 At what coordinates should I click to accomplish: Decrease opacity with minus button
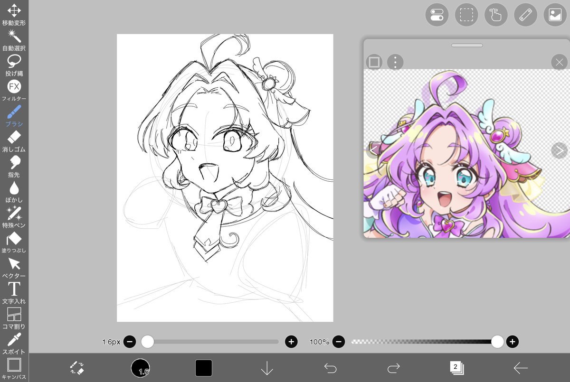click(338, 342)
